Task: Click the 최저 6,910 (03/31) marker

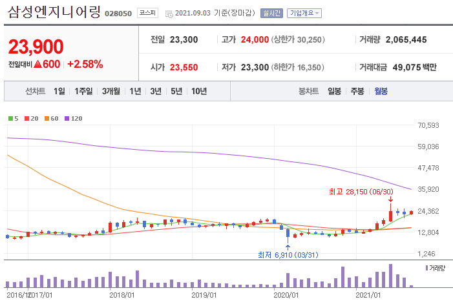Action: point(288,255)
